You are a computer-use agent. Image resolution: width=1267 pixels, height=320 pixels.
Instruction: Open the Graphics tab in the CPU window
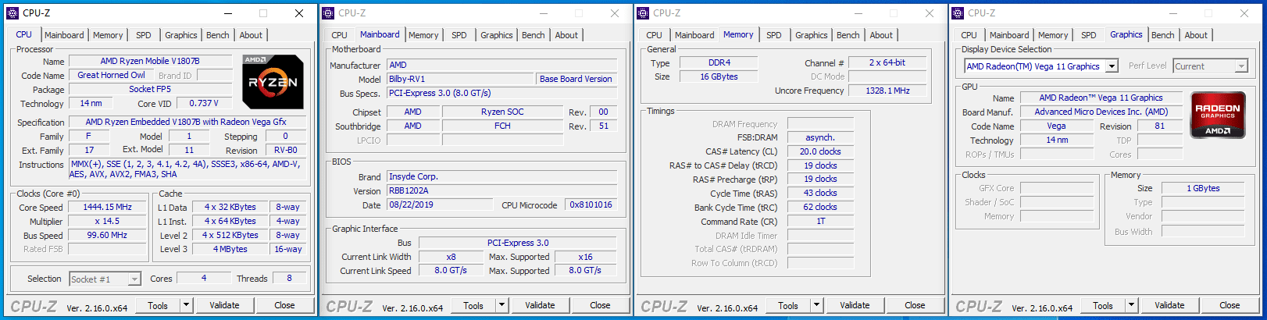point(180,35)
